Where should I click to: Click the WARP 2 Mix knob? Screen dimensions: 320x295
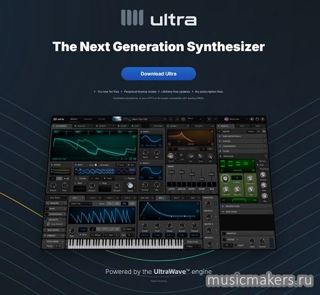[x=157, y=184]
